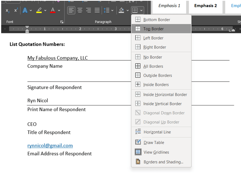Open the rynnicol@gmail.com email link

pyautogui.click(x=50, y=145)
